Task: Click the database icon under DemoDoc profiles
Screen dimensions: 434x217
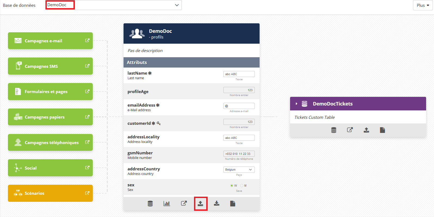Action: tap(150, 203)
